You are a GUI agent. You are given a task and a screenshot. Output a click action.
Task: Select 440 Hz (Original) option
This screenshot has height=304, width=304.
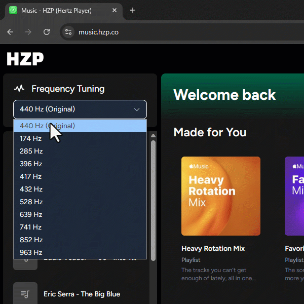pyautogui.click(x=47, y=126)
